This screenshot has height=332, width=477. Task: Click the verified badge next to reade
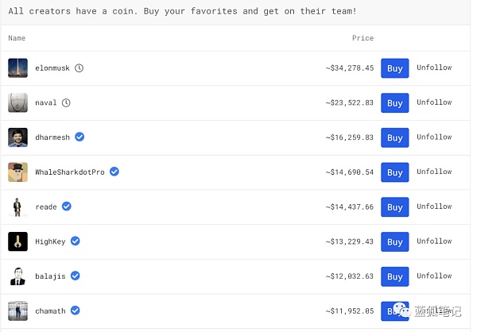pos(67,207)
